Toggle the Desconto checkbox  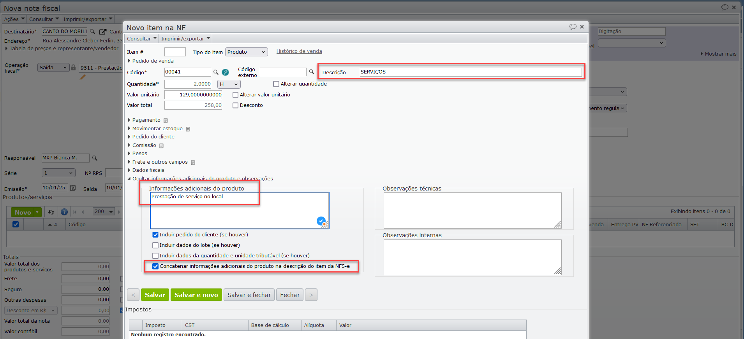point(235,105)
